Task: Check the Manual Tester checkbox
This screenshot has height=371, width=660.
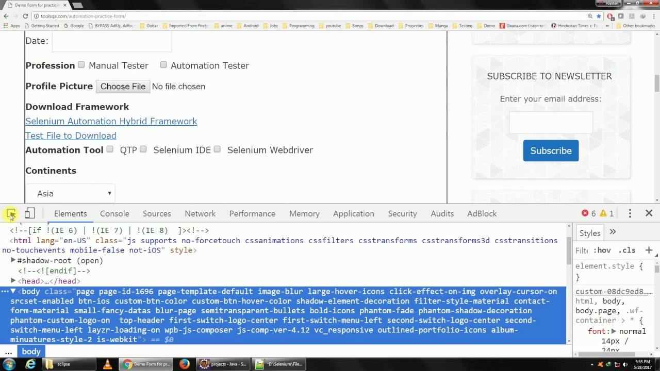Action: [81, 65]
